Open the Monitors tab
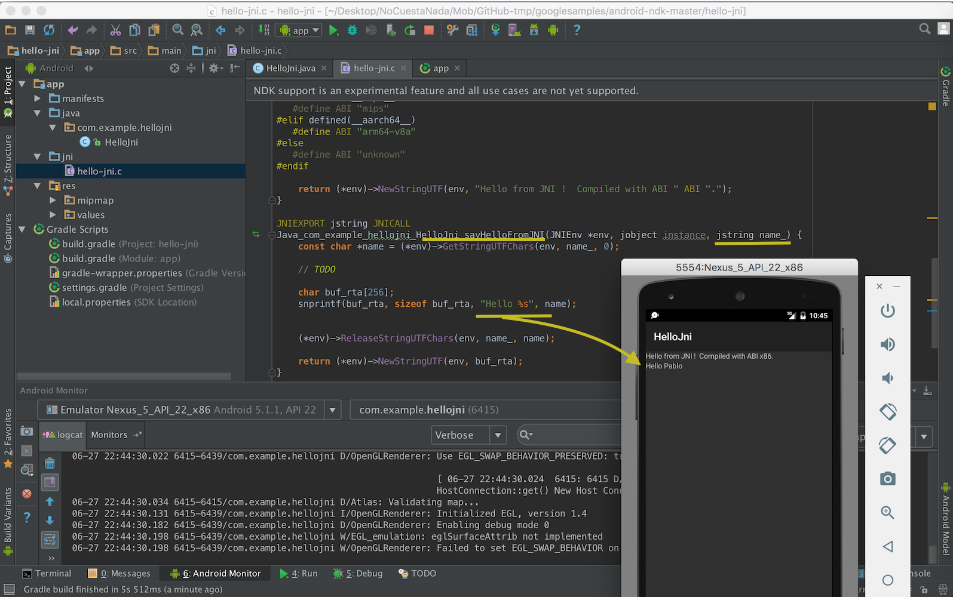Image resolution: width=953 pixels, height=597 pixels. coord(116,435)
